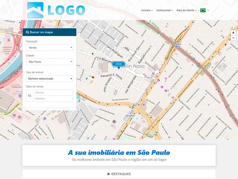Zoom out the map with minus button
This screenshot has height=179, width=238.
click(233, 38)
